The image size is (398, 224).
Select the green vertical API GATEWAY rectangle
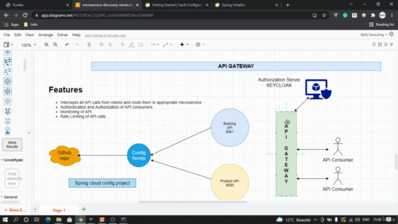coord(286,154)
